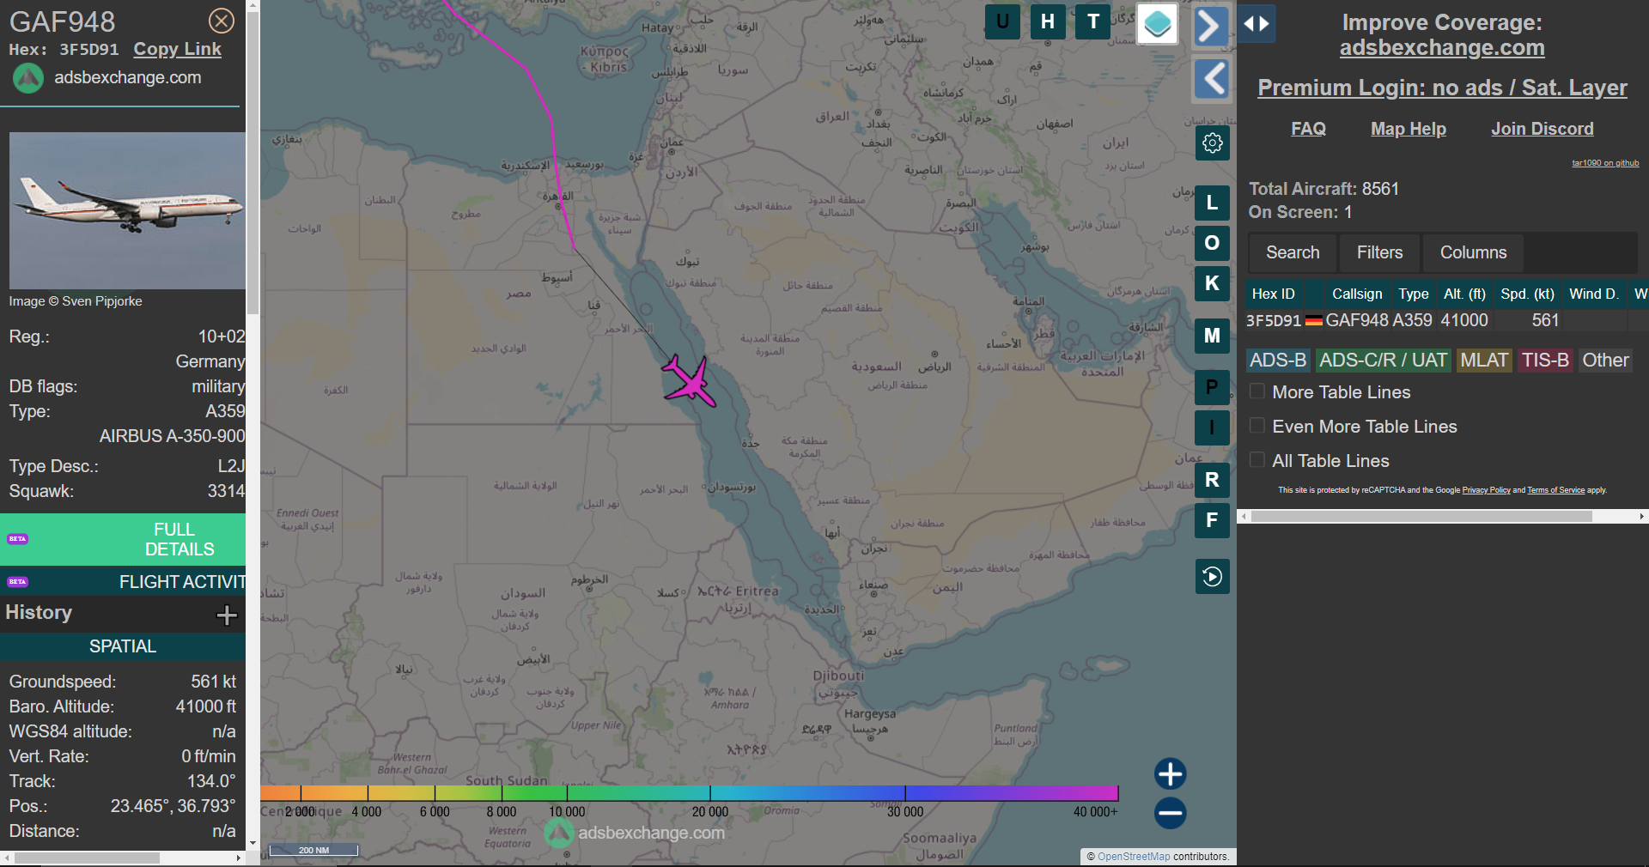Switch to the Columns tab
The image size is (1649, 867).
tap(1473, 252)
